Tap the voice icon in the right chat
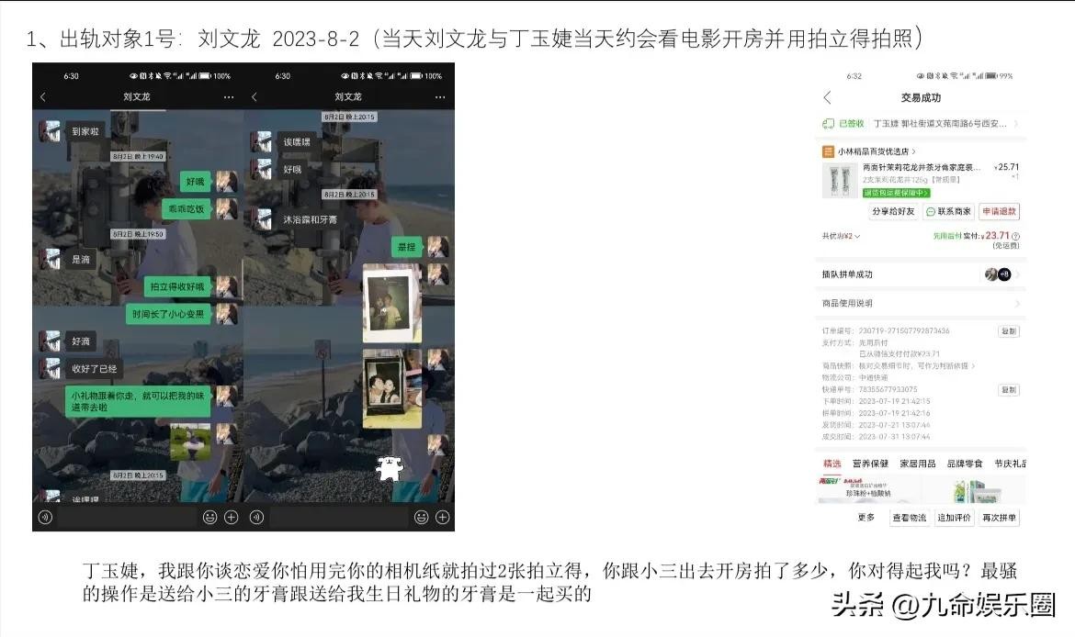The width and height of the screenshot is (1075, 637). pos(256,517)
